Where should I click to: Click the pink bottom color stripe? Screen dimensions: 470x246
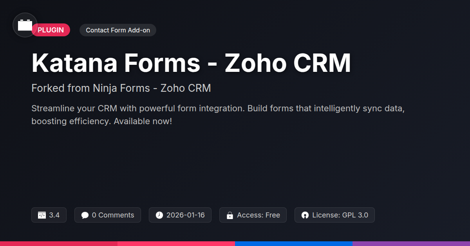click(176, 244)
